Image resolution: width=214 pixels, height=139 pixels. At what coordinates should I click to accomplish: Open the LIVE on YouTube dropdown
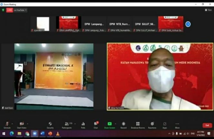click(20, 10)
